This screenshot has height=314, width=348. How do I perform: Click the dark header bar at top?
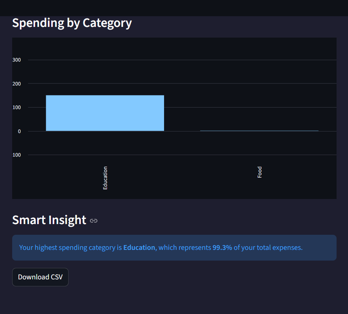pyautogui.click(x=174, y=8)
